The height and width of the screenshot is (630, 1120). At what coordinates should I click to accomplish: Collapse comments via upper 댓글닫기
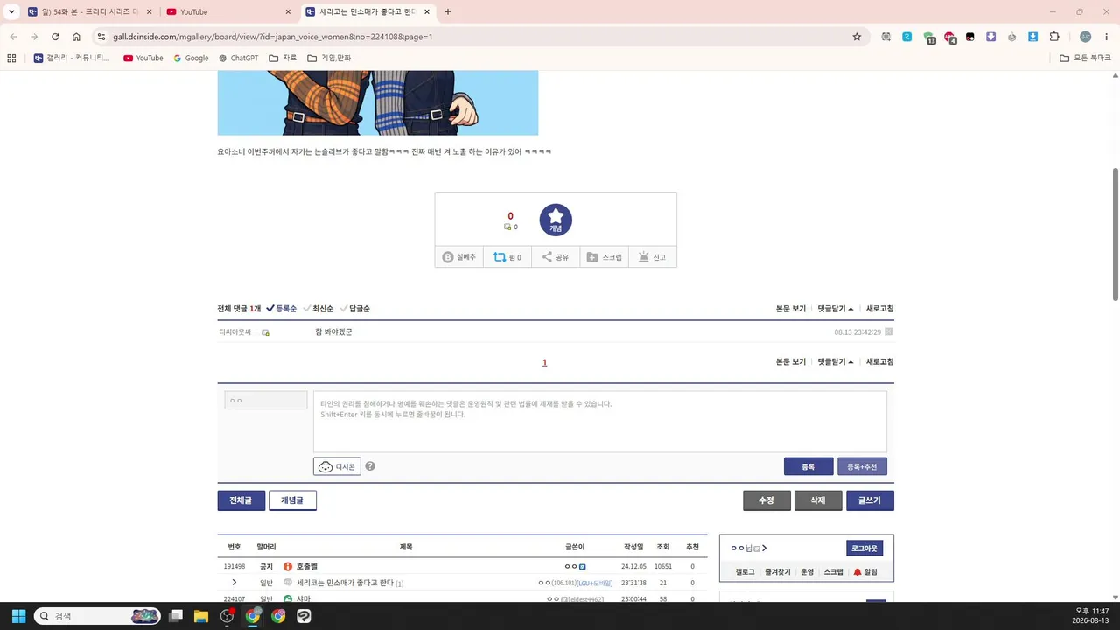[836, 309]
